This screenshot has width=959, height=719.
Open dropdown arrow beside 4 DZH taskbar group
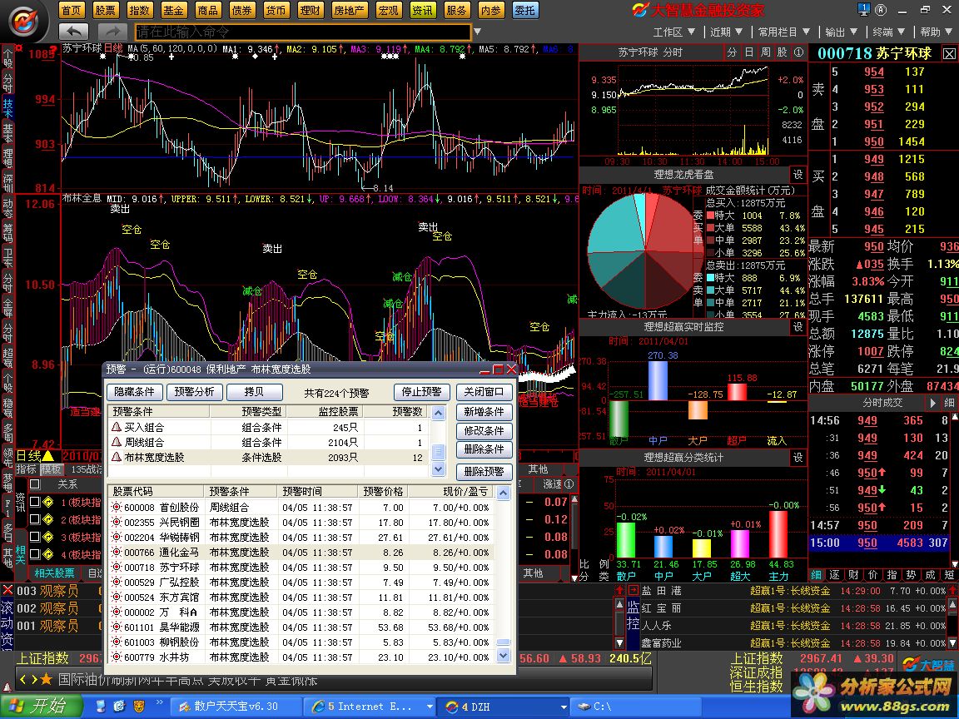tap(564, 707)
